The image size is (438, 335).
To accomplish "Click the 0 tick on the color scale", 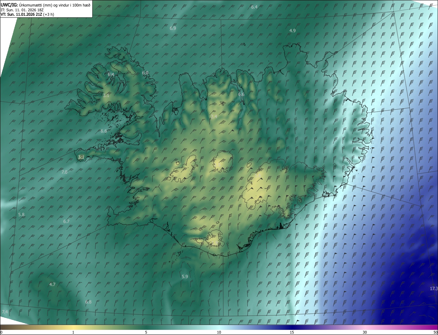I will click(x=1, y=333).
